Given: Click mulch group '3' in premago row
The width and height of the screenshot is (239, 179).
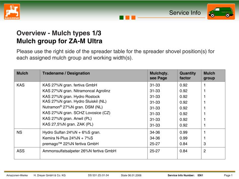Looking at the screenshot, I should (x=205, y=144).
